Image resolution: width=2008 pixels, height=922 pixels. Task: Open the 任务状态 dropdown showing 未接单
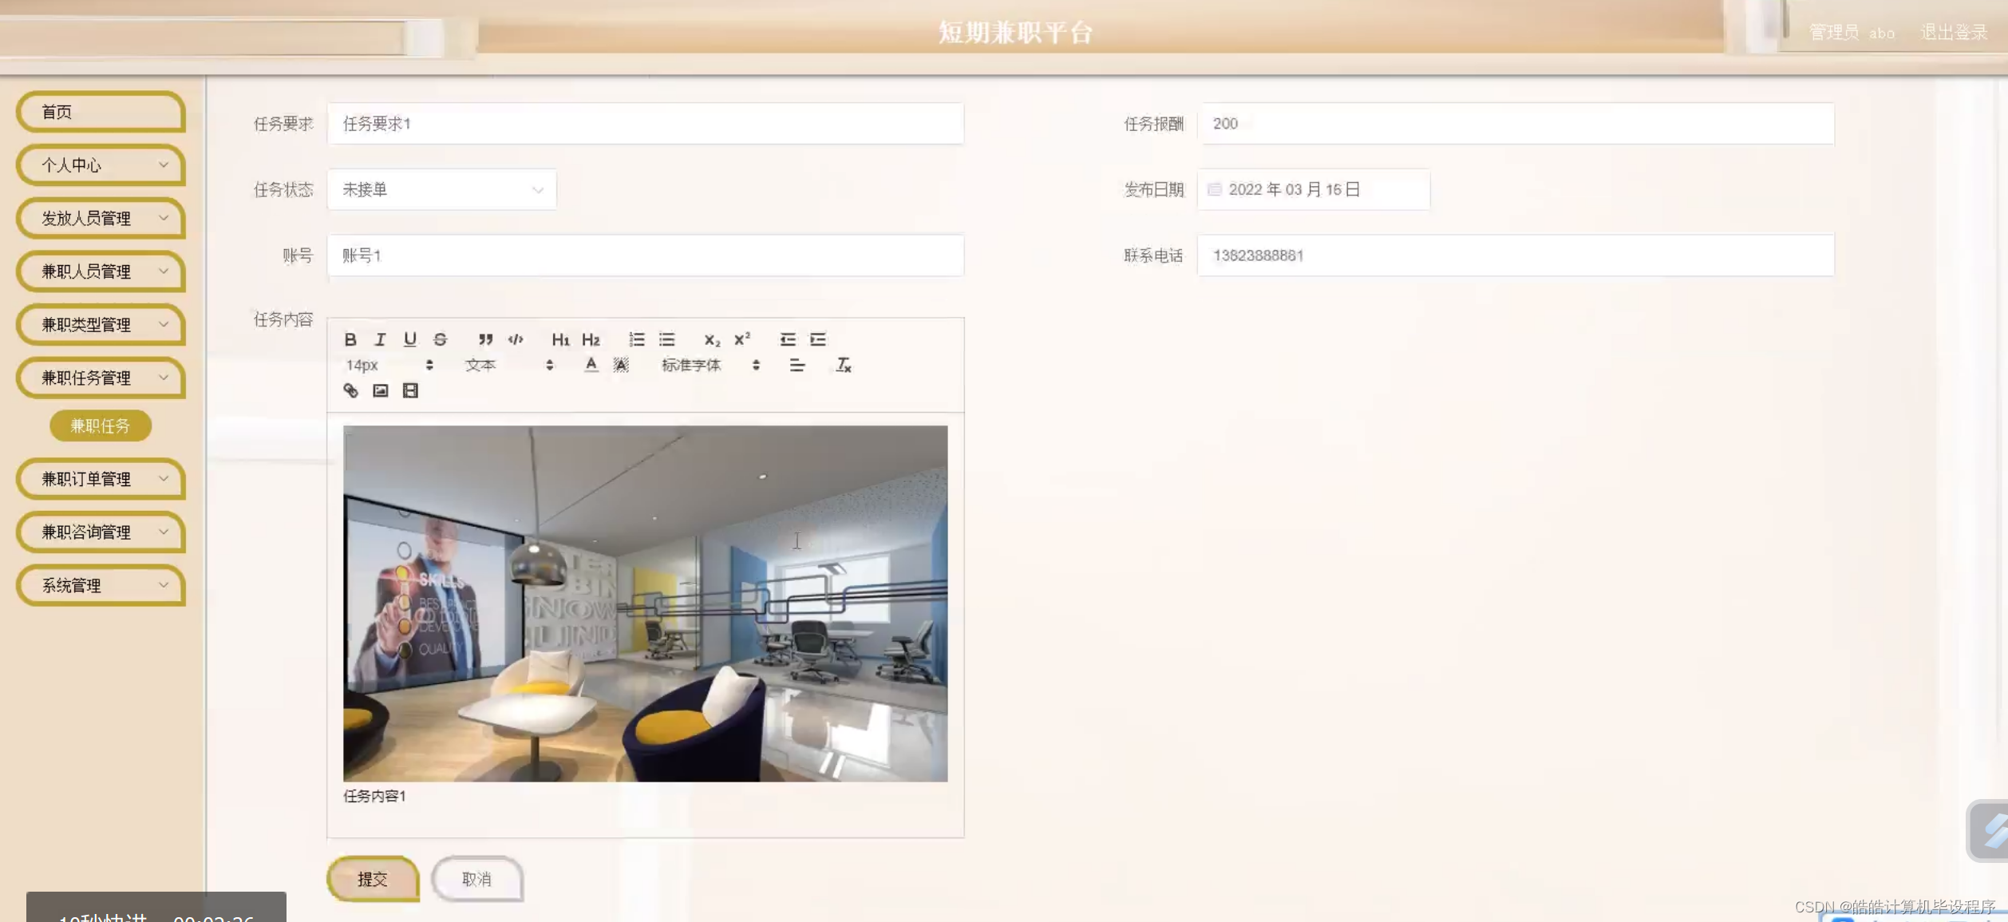(x=441, y=189)
